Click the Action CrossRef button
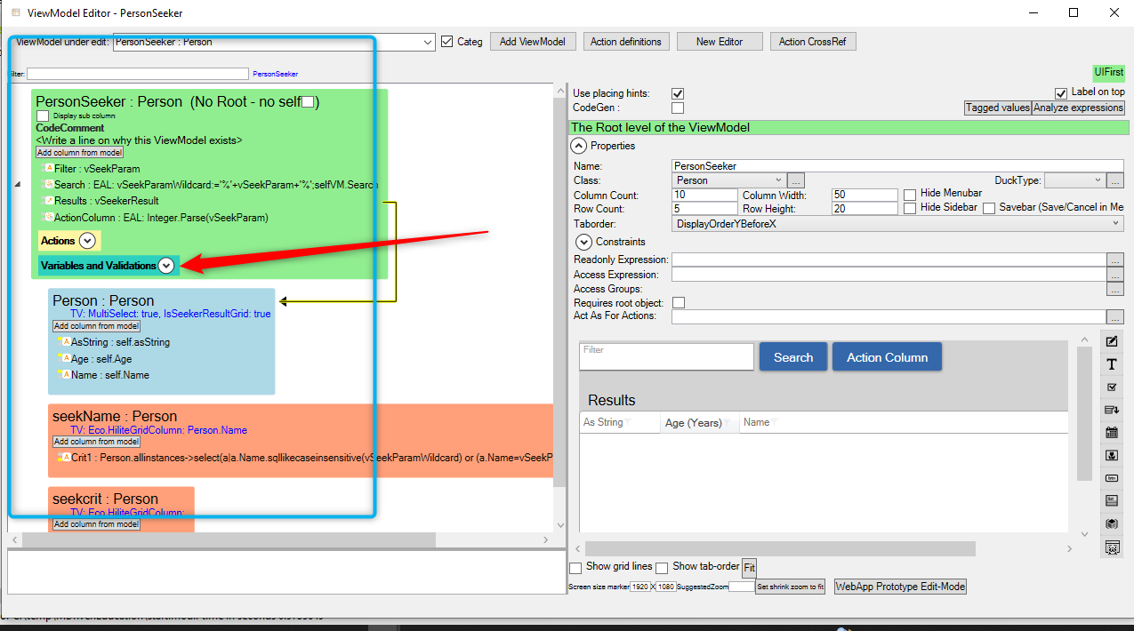This screenshot has height=631, width=1134. 812,42
